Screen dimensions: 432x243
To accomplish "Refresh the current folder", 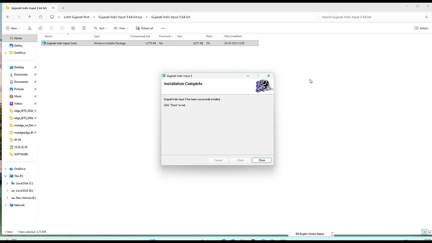I will 40,17.
